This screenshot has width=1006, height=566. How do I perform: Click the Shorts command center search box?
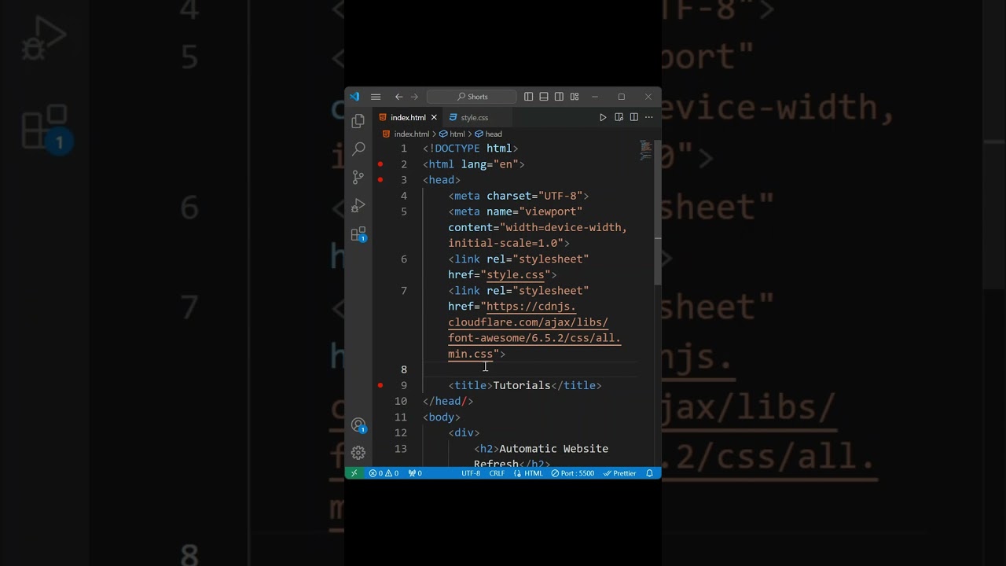click(x=472, y=97)
